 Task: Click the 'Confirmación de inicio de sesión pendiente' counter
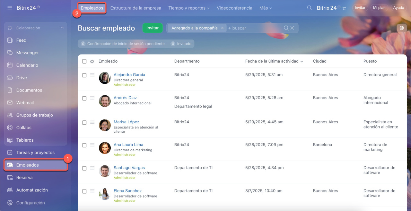123,44
